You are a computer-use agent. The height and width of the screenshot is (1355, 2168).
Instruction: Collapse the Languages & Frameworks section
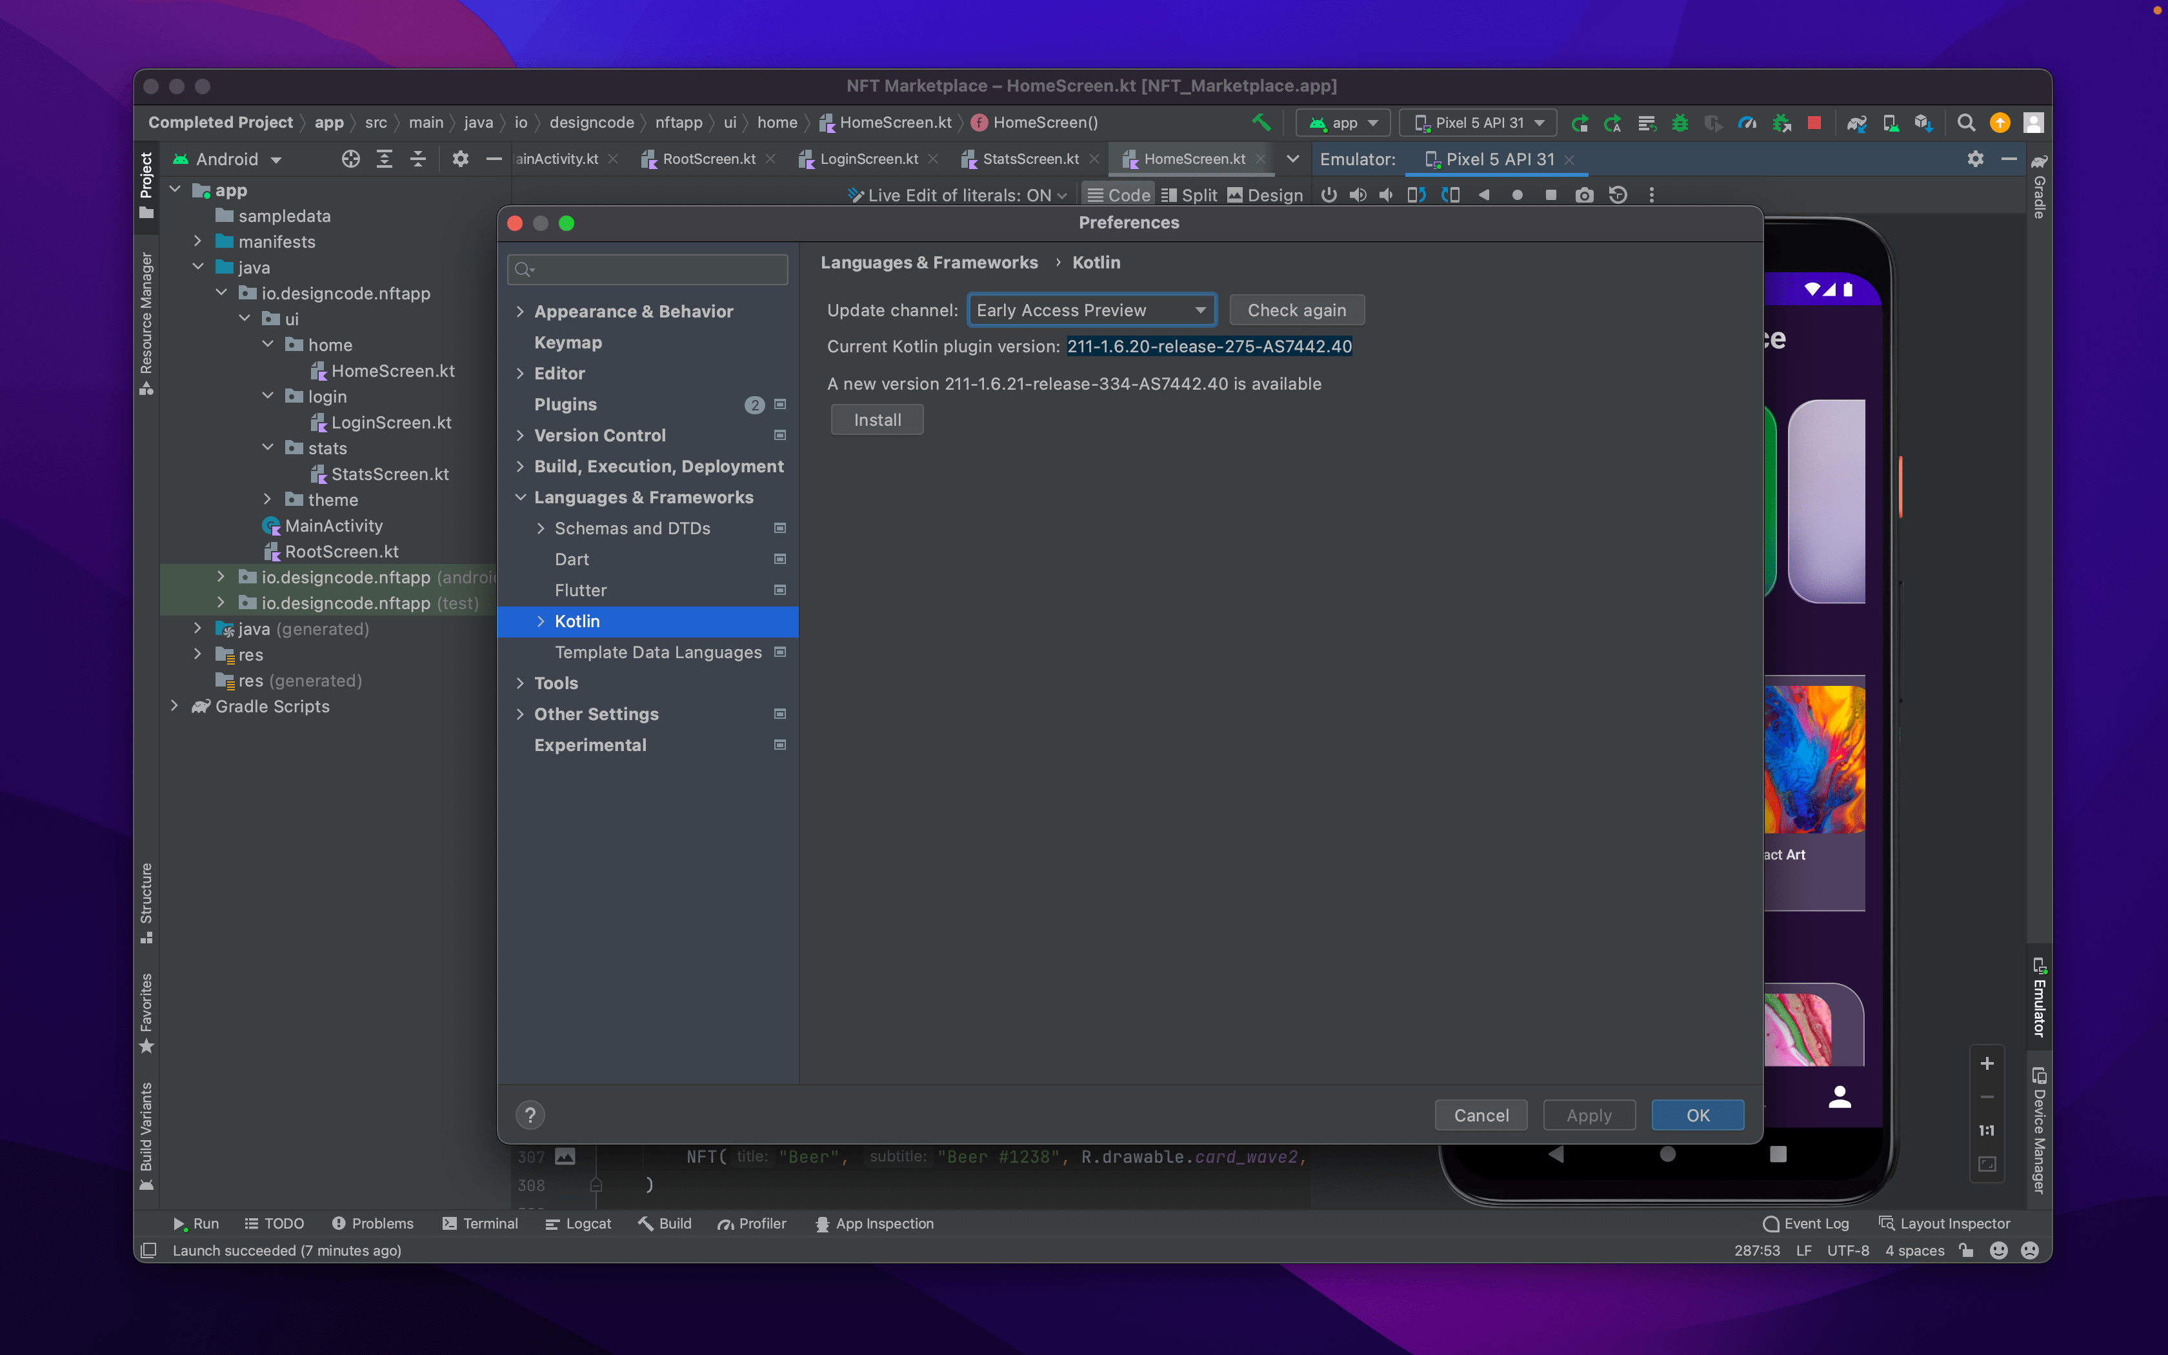(x=522, y=497)
